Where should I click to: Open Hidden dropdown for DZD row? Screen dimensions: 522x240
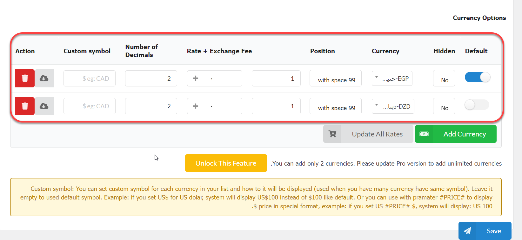[444, 106]
